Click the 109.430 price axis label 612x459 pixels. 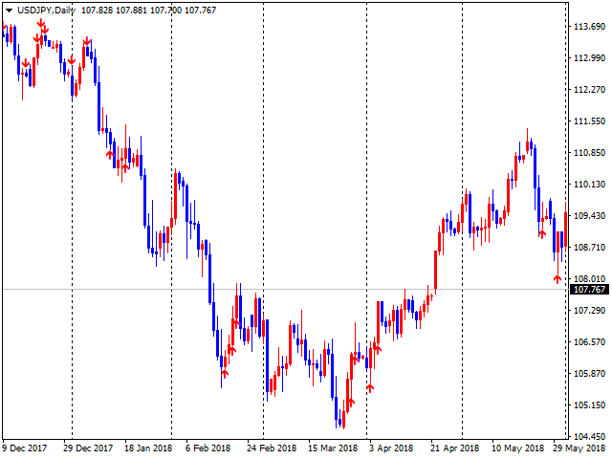point(589,216)
